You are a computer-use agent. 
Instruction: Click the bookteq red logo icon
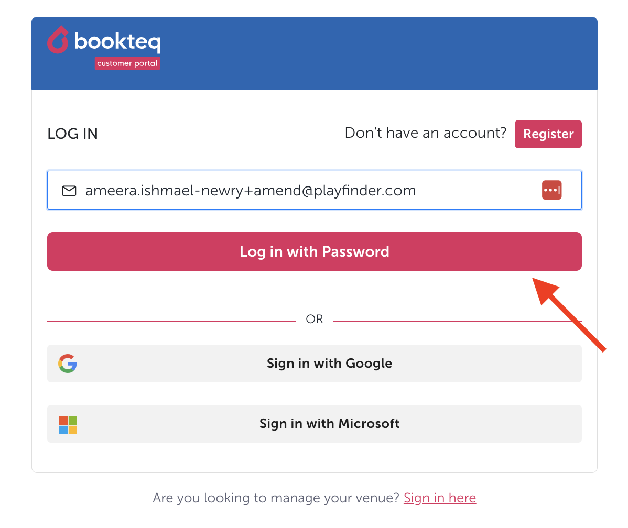coord(58,40)
